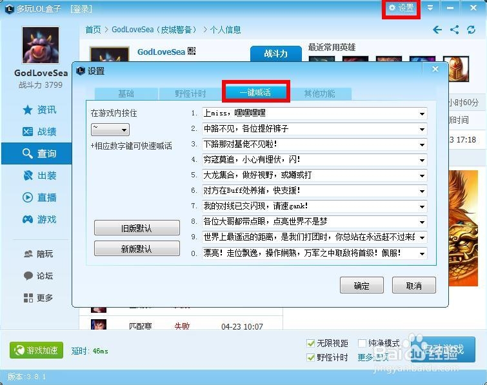Open 出装 in the sidebar
487x385 pixels.
pyautogui.click(x=39, y=175)
